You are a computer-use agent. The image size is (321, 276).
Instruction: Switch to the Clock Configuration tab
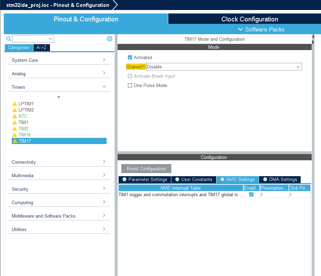pyautogui.click(x=249, y=19)
